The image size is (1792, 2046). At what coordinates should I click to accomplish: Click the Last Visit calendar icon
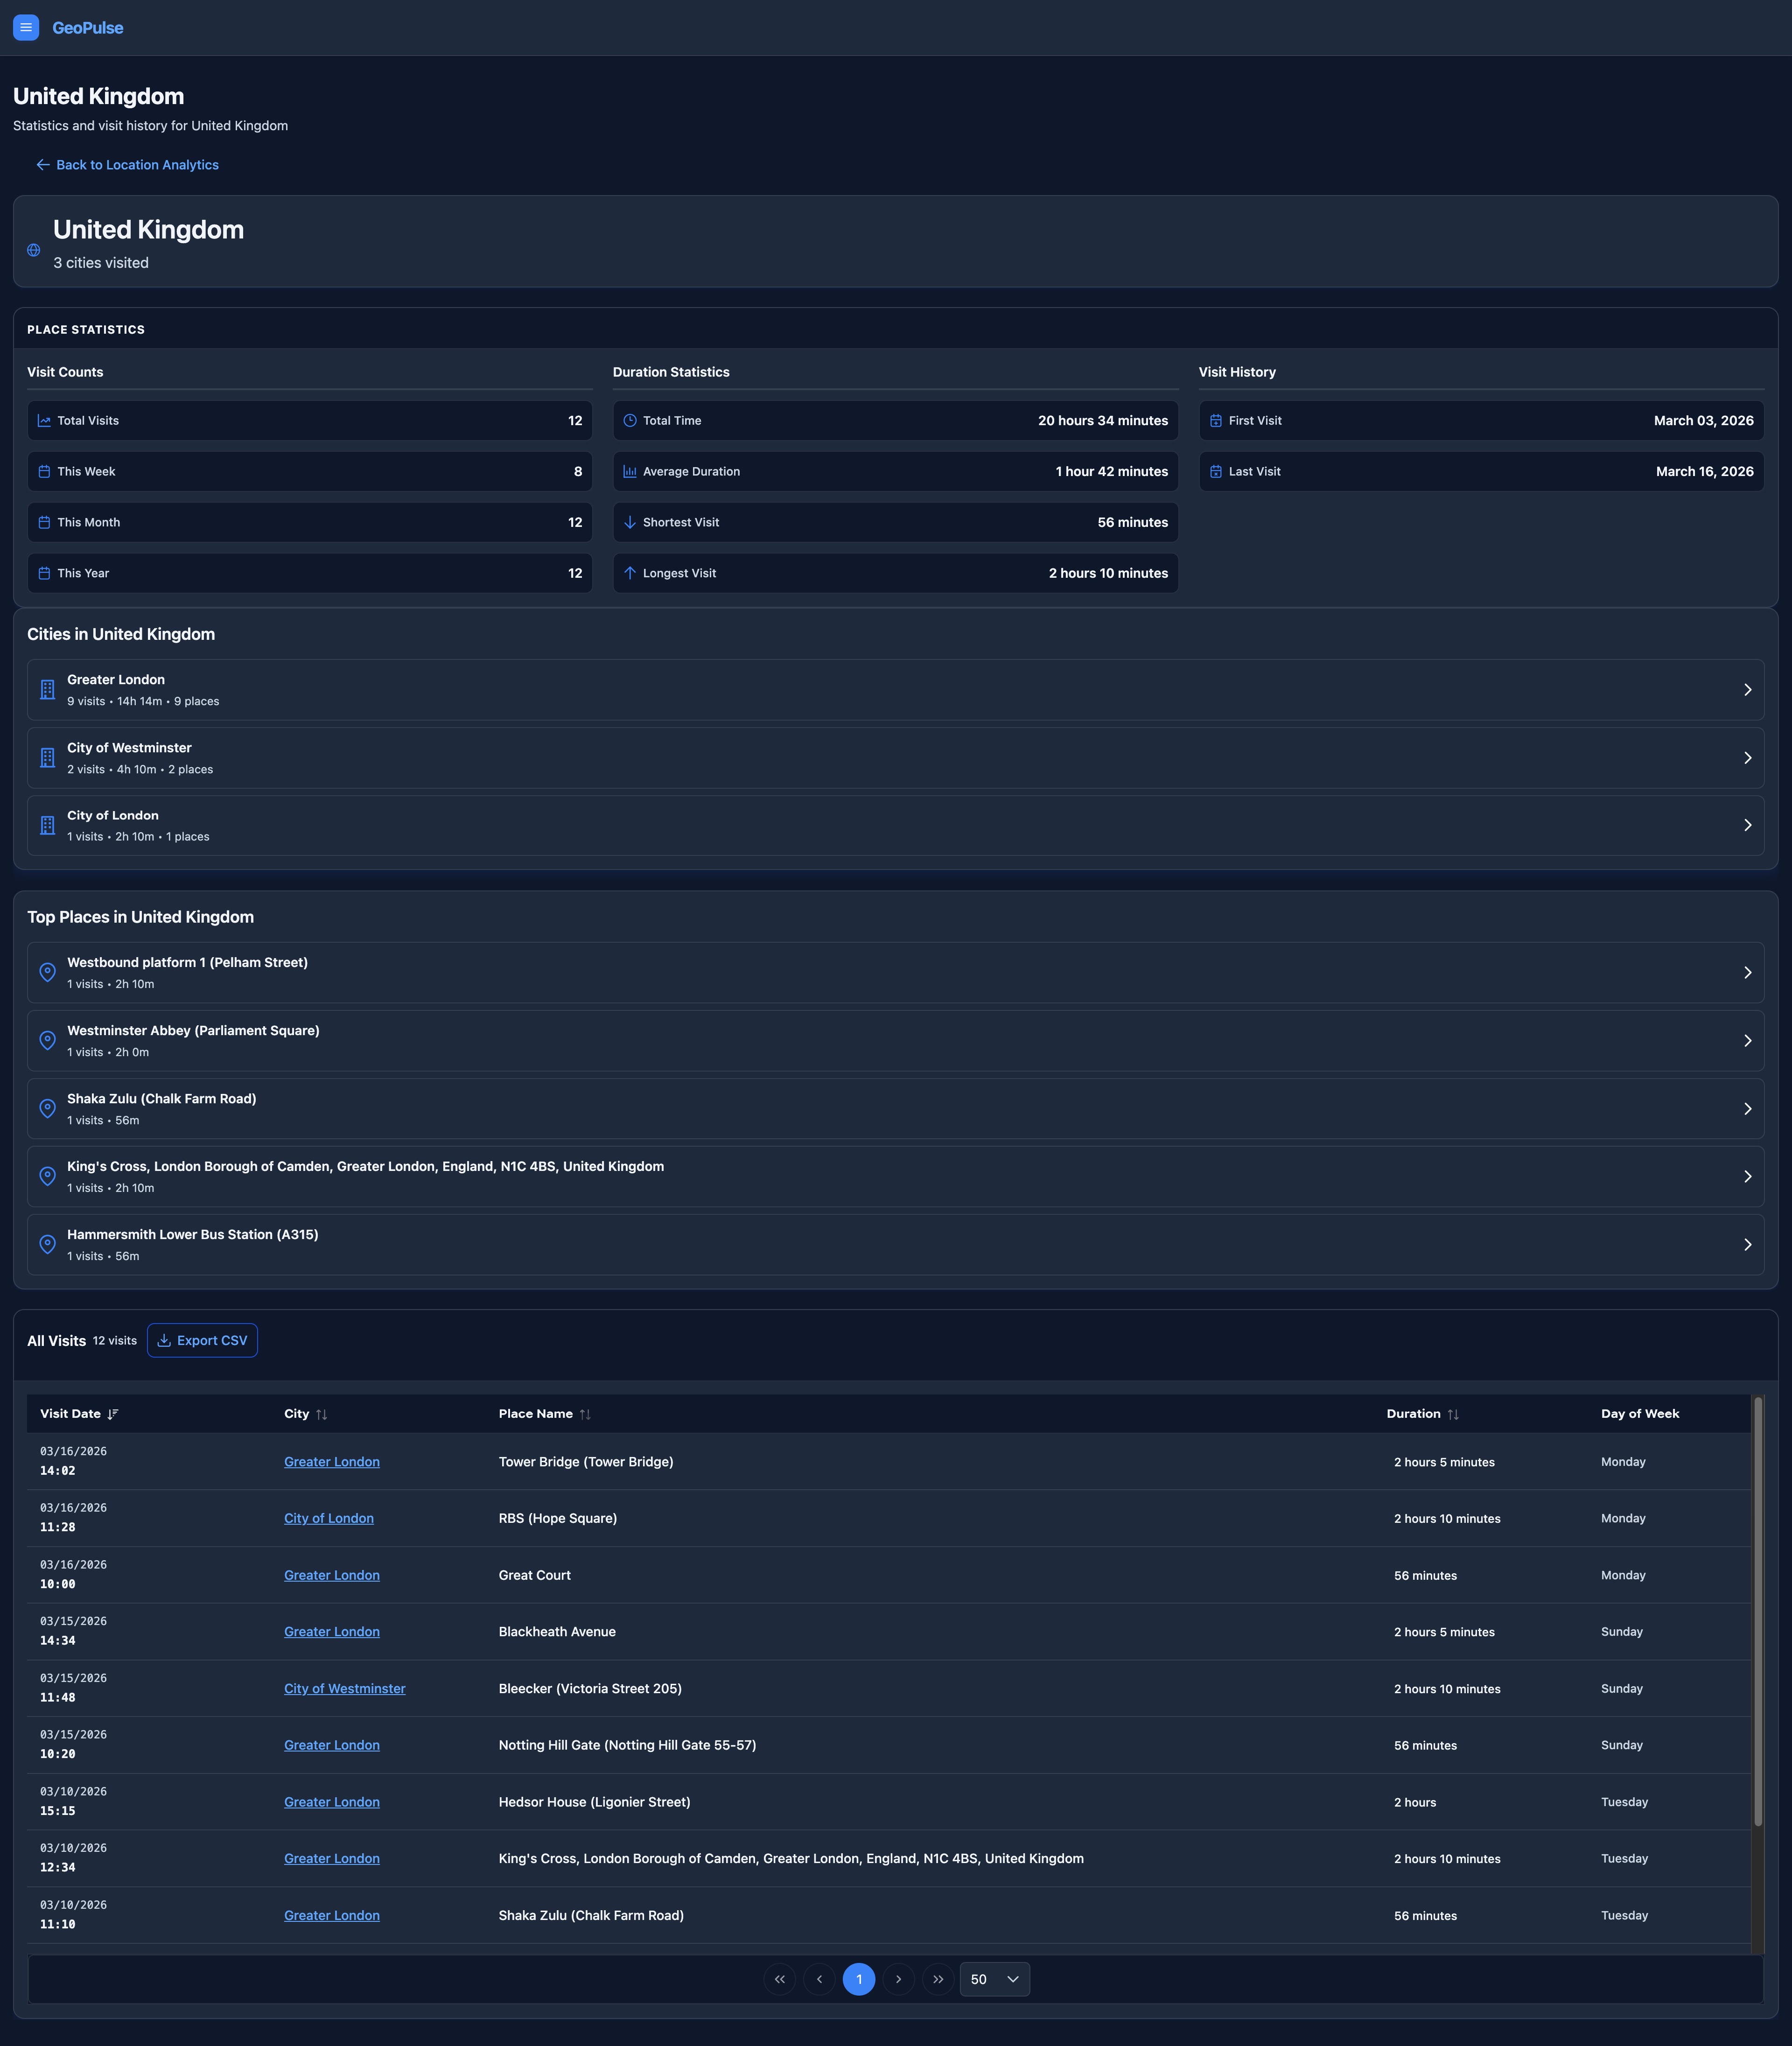pos(1216,472)
